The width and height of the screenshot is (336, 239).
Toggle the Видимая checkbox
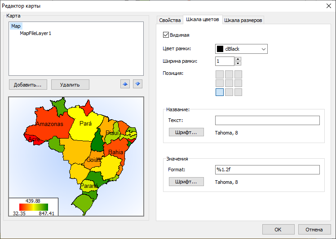[166, 35]
